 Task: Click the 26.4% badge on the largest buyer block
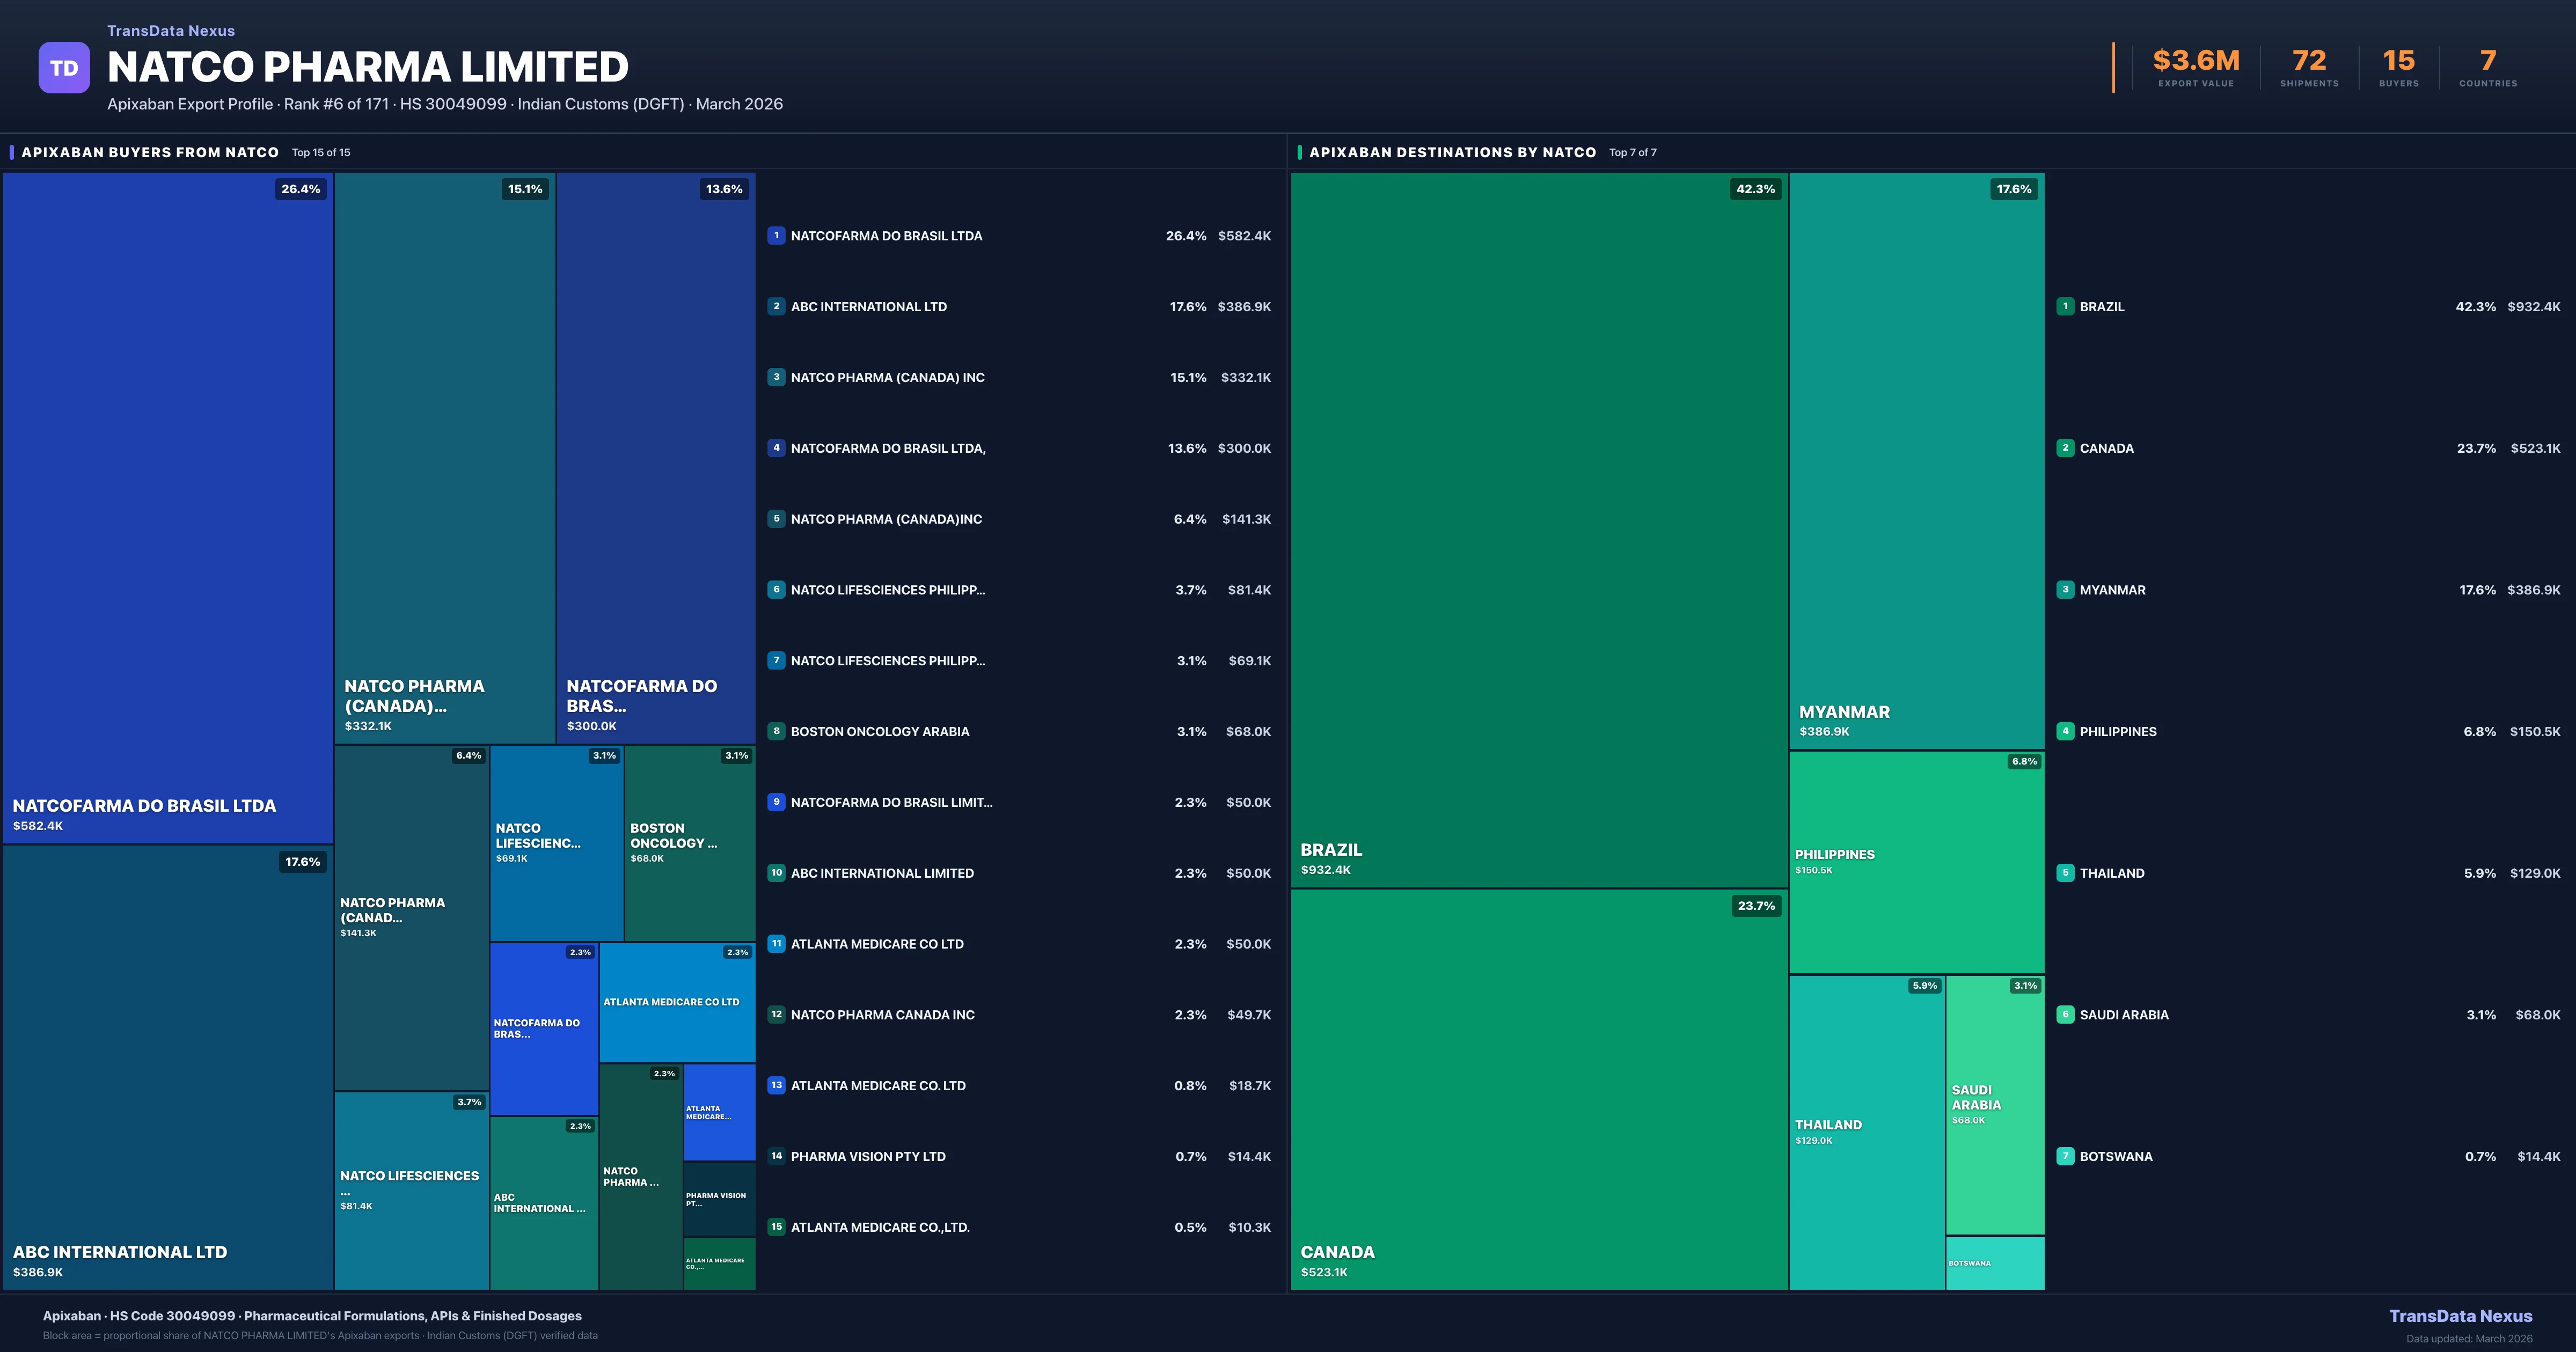(x=301, y=189)
